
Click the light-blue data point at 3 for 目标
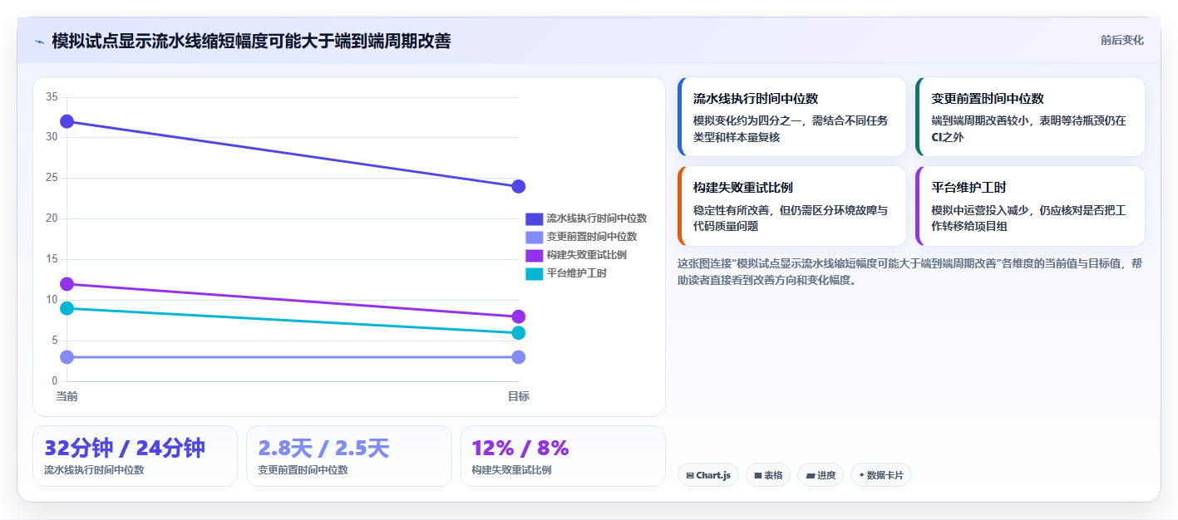coord(519,357)
